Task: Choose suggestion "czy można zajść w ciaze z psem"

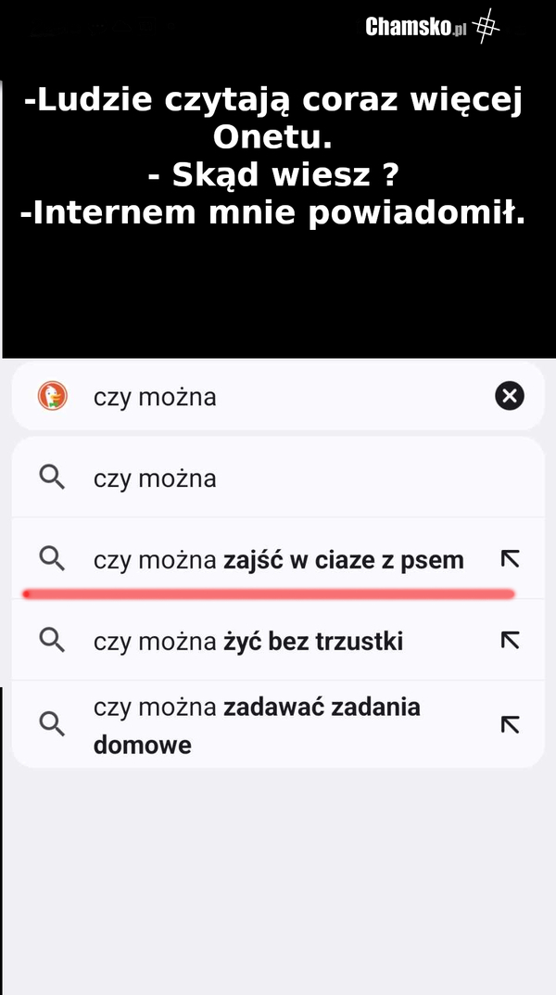Action: click(278, 560)
